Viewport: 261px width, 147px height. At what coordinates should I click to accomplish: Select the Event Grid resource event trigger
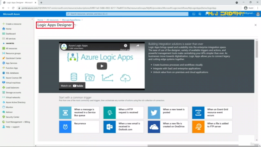pos(212,113)
